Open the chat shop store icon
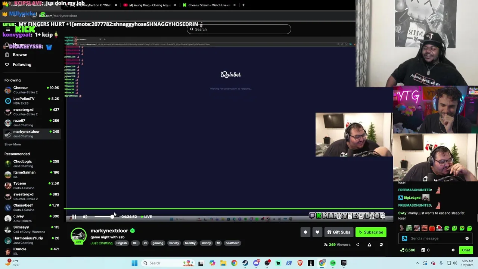The width and height of the screenshot is (478, 269). point(423,250)
